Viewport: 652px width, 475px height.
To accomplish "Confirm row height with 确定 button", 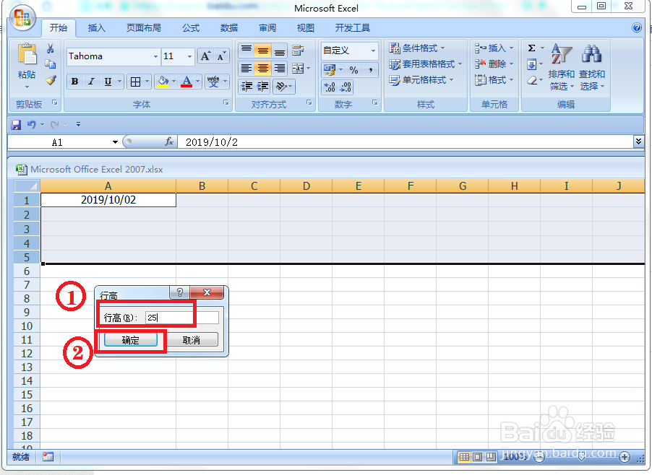I will [x=131, y=340].
